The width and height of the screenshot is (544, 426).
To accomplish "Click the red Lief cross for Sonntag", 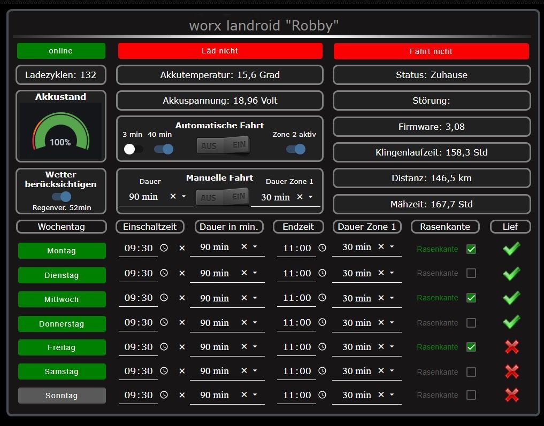I will pos(512,395).
